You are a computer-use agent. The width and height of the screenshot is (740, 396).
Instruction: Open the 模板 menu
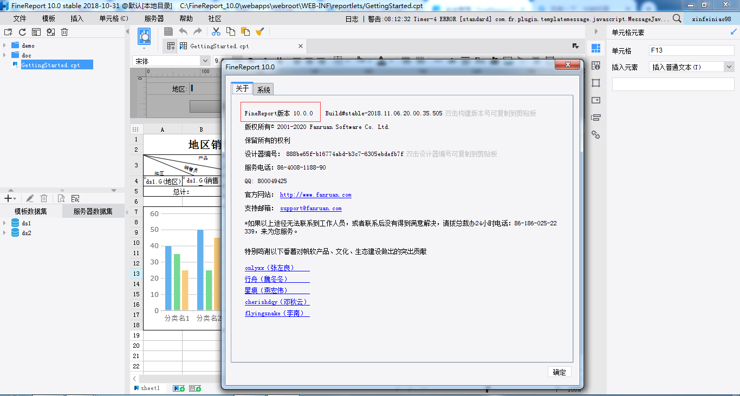(49, 18)
